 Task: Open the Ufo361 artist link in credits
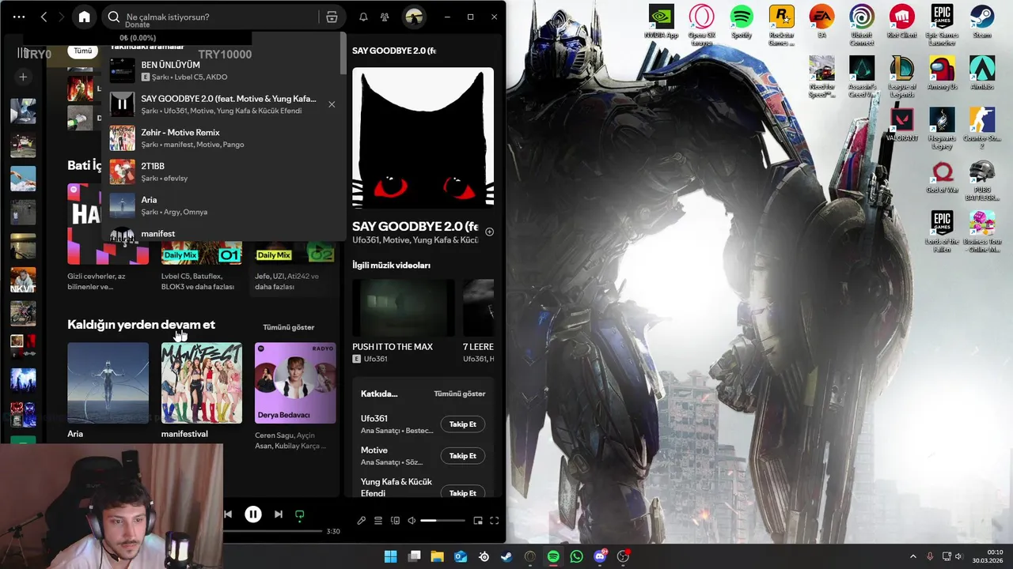[x=374, y=419]
